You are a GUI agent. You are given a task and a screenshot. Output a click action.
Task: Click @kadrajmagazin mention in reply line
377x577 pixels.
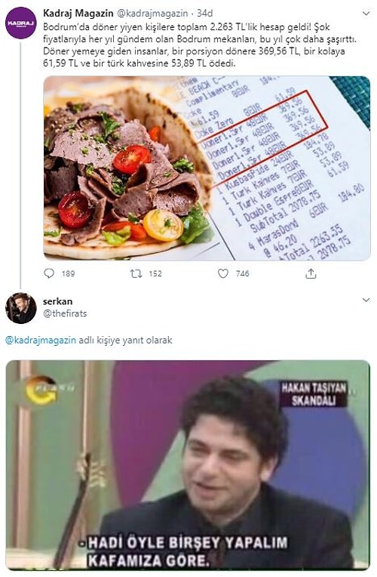[41, 340]
